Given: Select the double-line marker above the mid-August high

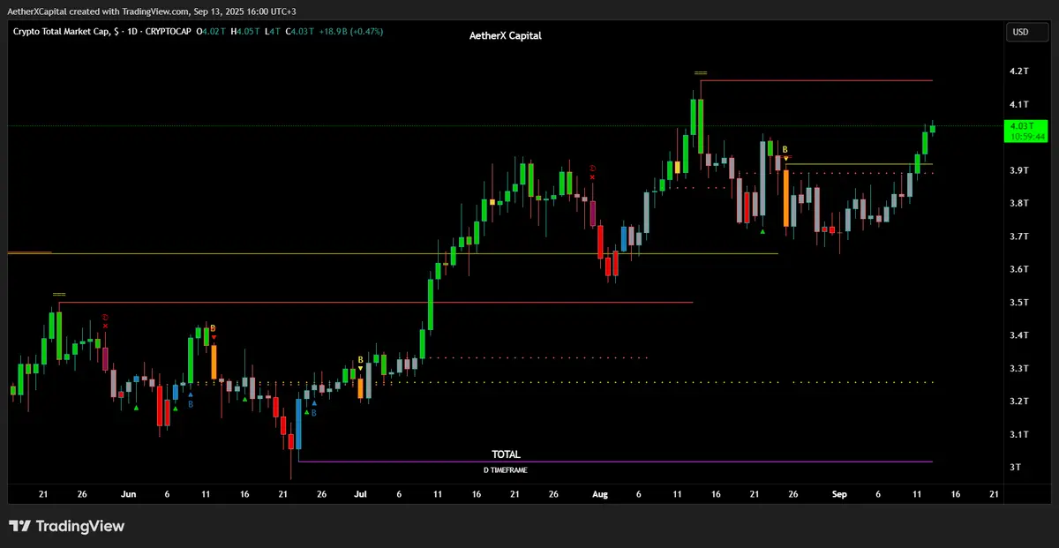Looking at the screenshot, I should click(701, 72).
